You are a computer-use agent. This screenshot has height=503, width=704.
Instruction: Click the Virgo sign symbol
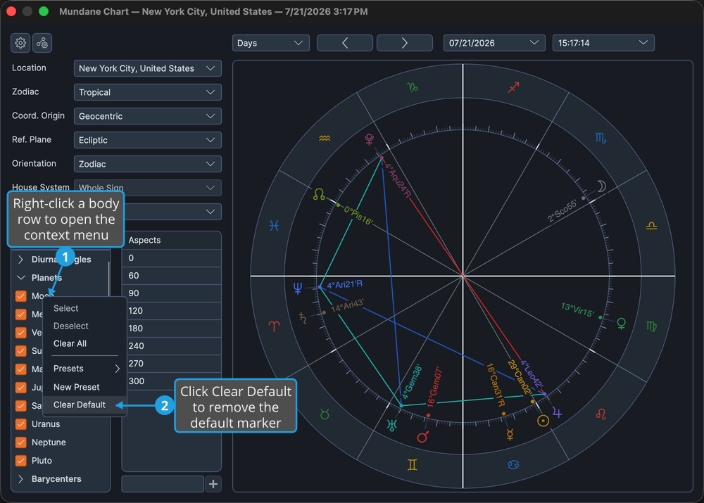pos(651,326)
